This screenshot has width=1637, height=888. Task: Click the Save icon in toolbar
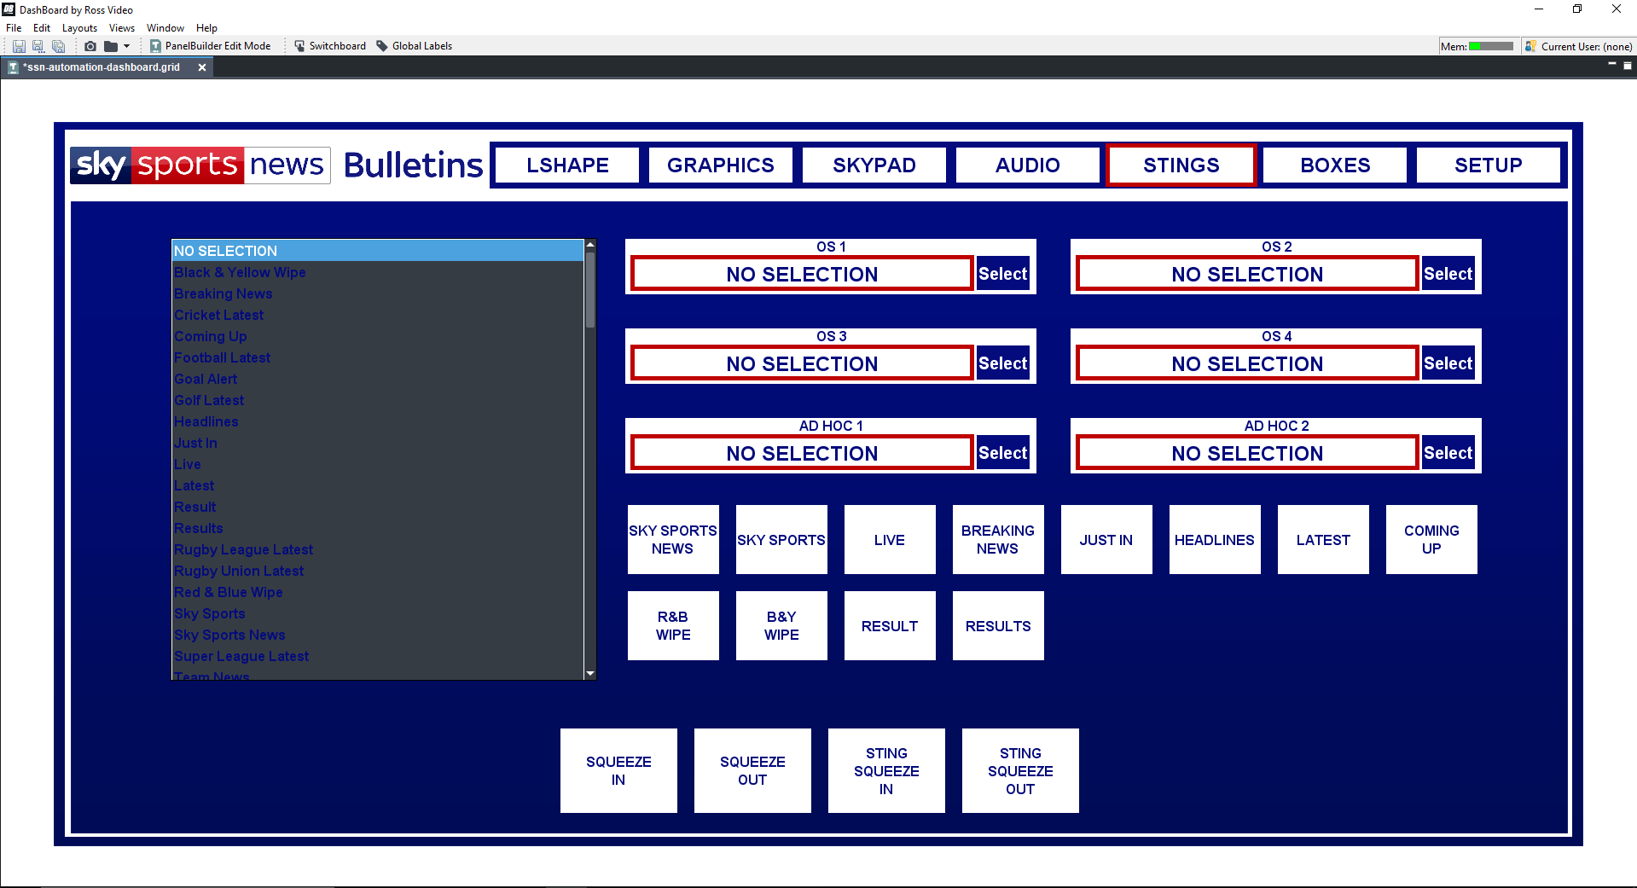pos(19,46)
